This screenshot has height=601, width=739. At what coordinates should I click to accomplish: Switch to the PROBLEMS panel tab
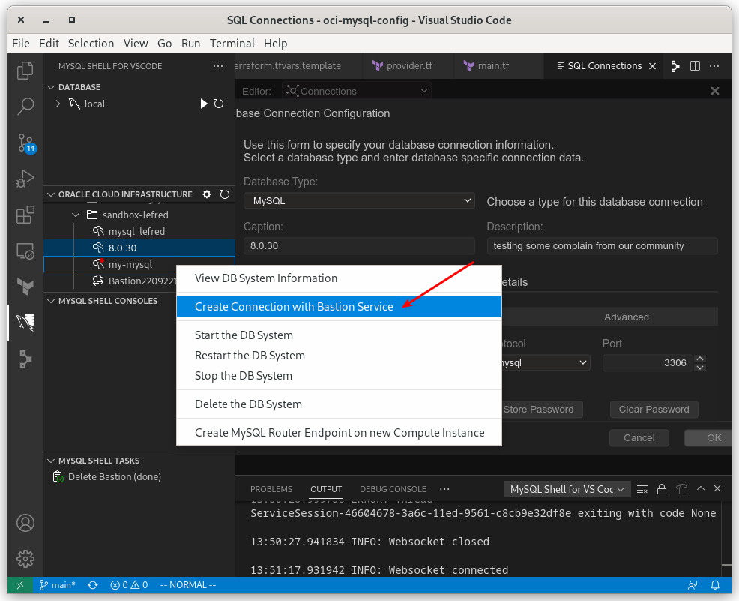pyautogui.click(x=271, y=489)
